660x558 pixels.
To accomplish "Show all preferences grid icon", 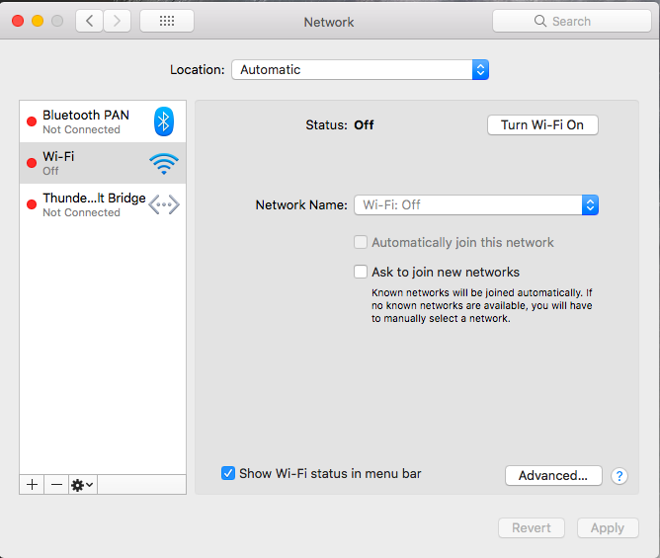I will point(167,21).
